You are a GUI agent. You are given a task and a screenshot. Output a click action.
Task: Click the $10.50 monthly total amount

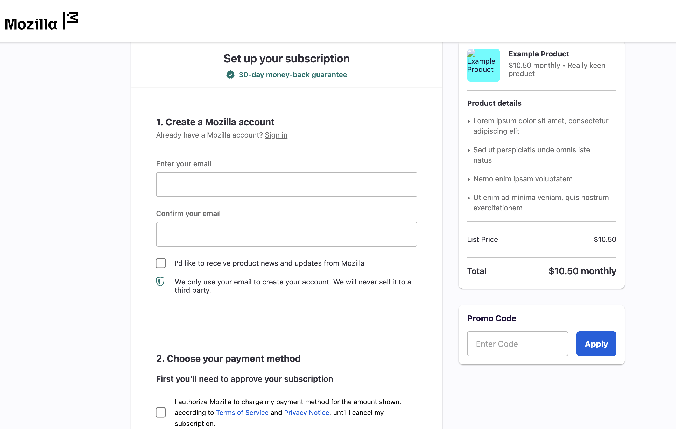point(582,271)
